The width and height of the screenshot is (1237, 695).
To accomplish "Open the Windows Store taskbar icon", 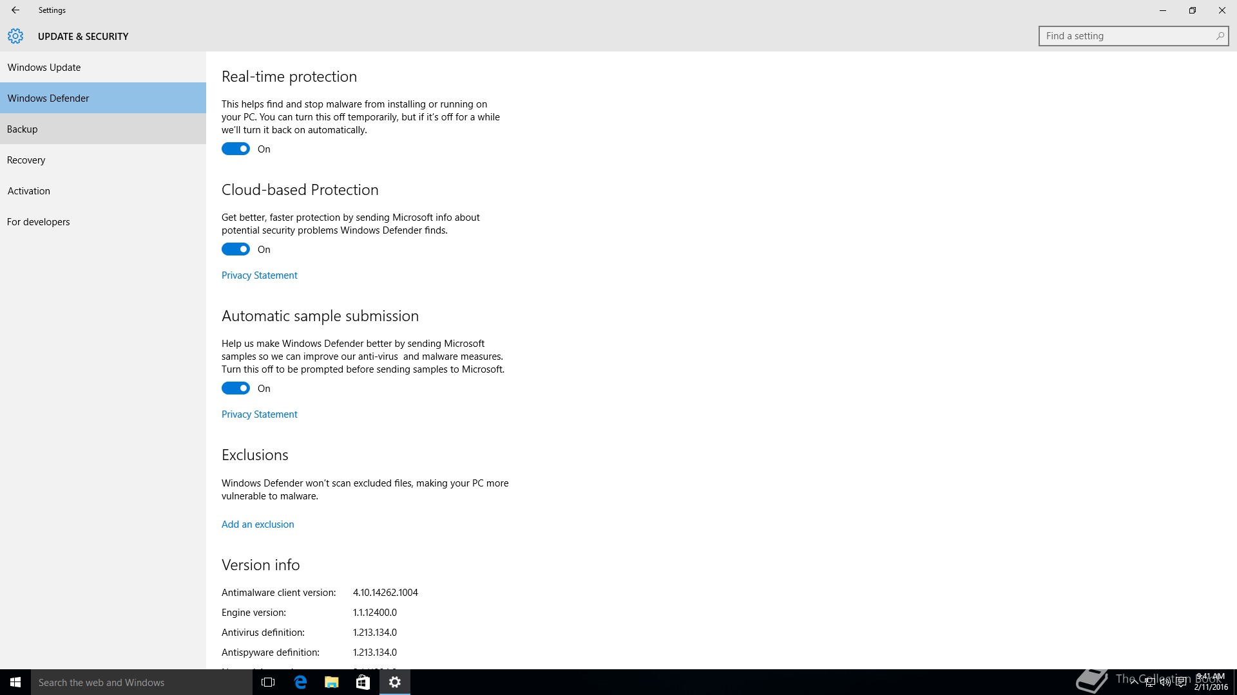I will (363, 682).
